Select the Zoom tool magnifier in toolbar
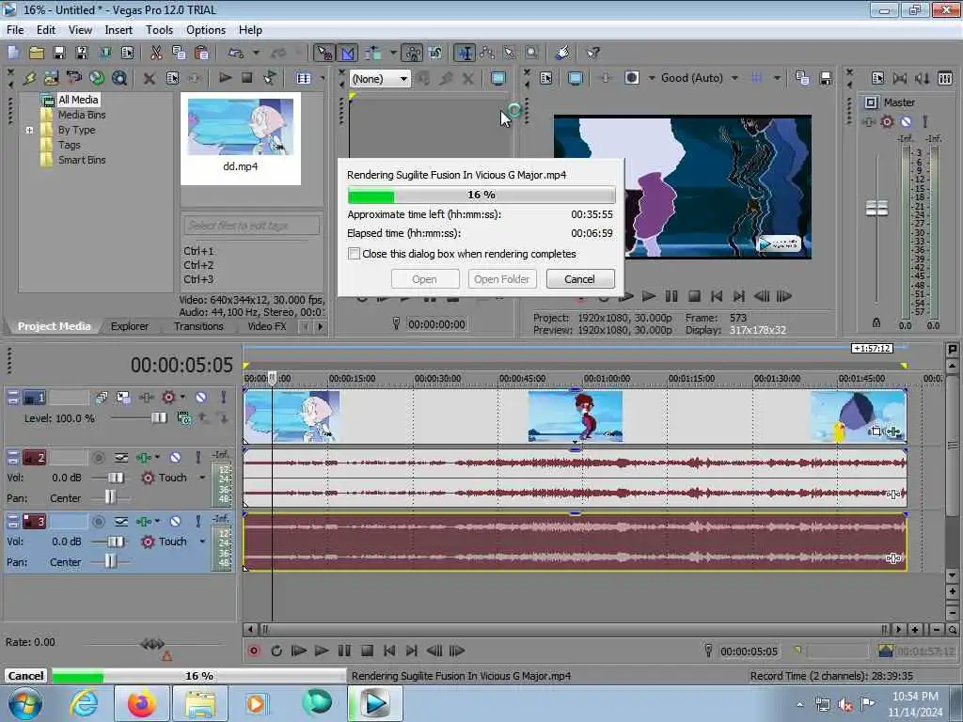The height and width of the screenshot is (722, 963). click(532, 53)
